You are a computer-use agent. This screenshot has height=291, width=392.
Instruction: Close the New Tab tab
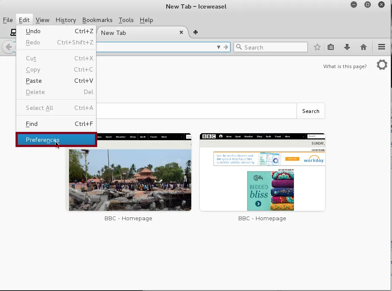point(181,32)
